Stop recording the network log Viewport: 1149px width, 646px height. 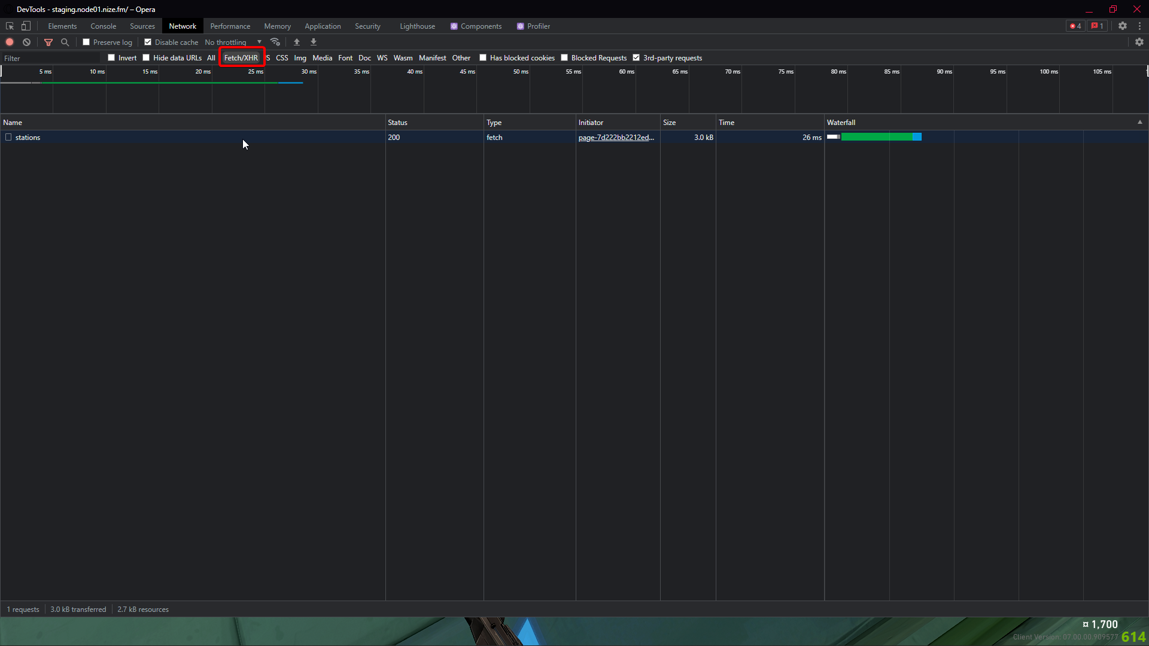pos(10,42)
